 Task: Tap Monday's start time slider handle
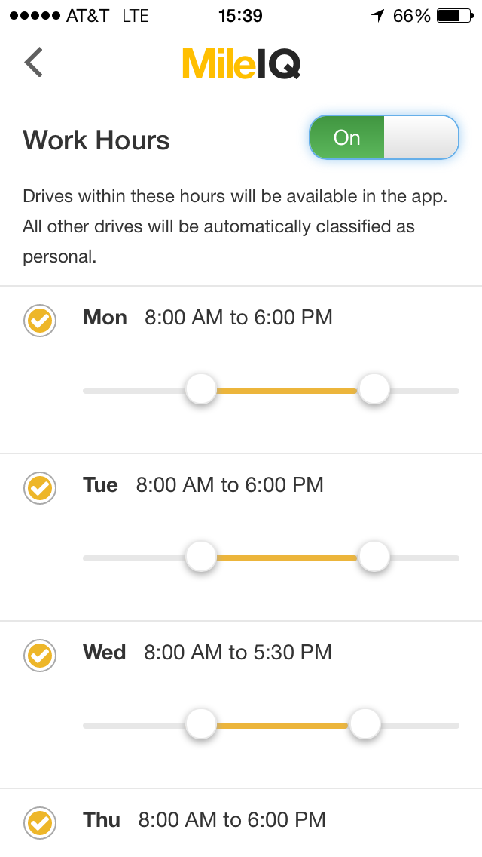[x=201, y=390]
